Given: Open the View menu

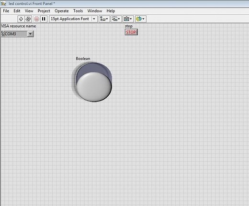Looking at the screenshot, I should coord(29,11).
